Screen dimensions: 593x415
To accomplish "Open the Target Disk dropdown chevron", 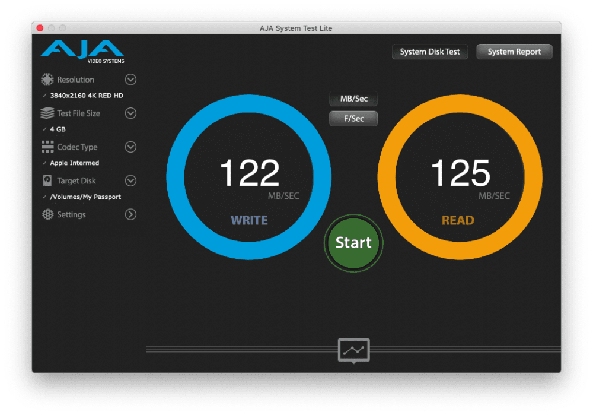I will click(x=130, y=180).
